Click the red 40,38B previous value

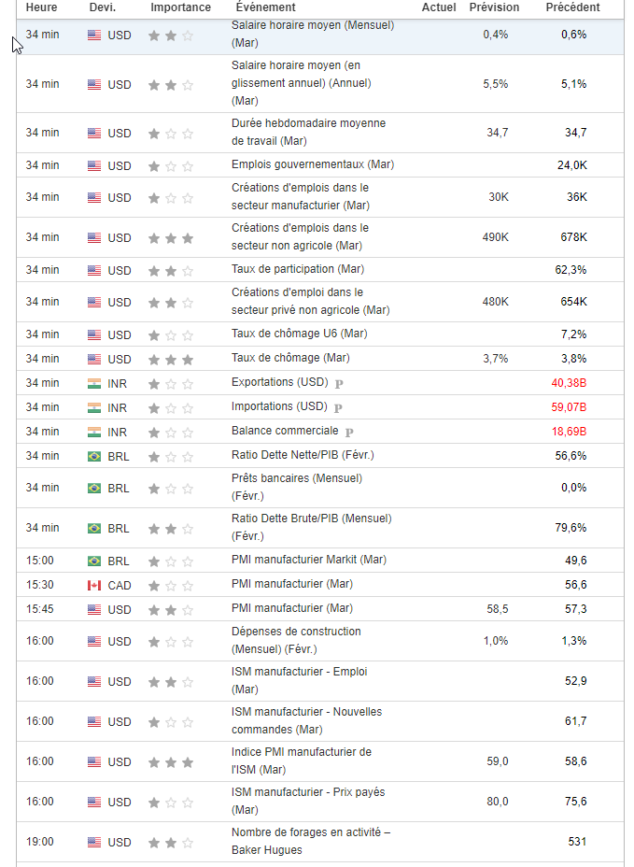point(569,383)
